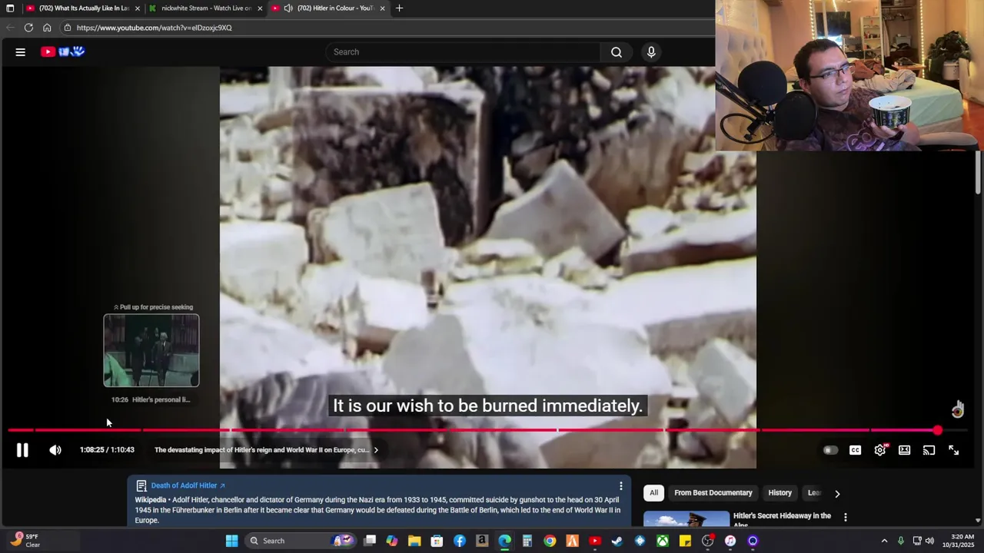Open File Explorer from the taskbar
Image resolution: width=984 pixels, height=553 pixels.
tap(414, 541)
